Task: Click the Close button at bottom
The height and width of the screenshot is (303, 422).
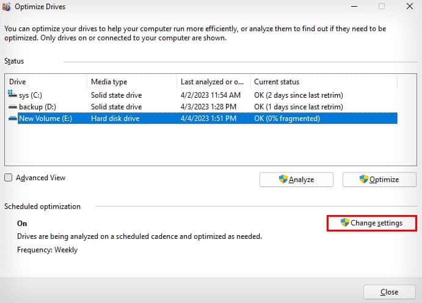Action: [x=390, y=291]
